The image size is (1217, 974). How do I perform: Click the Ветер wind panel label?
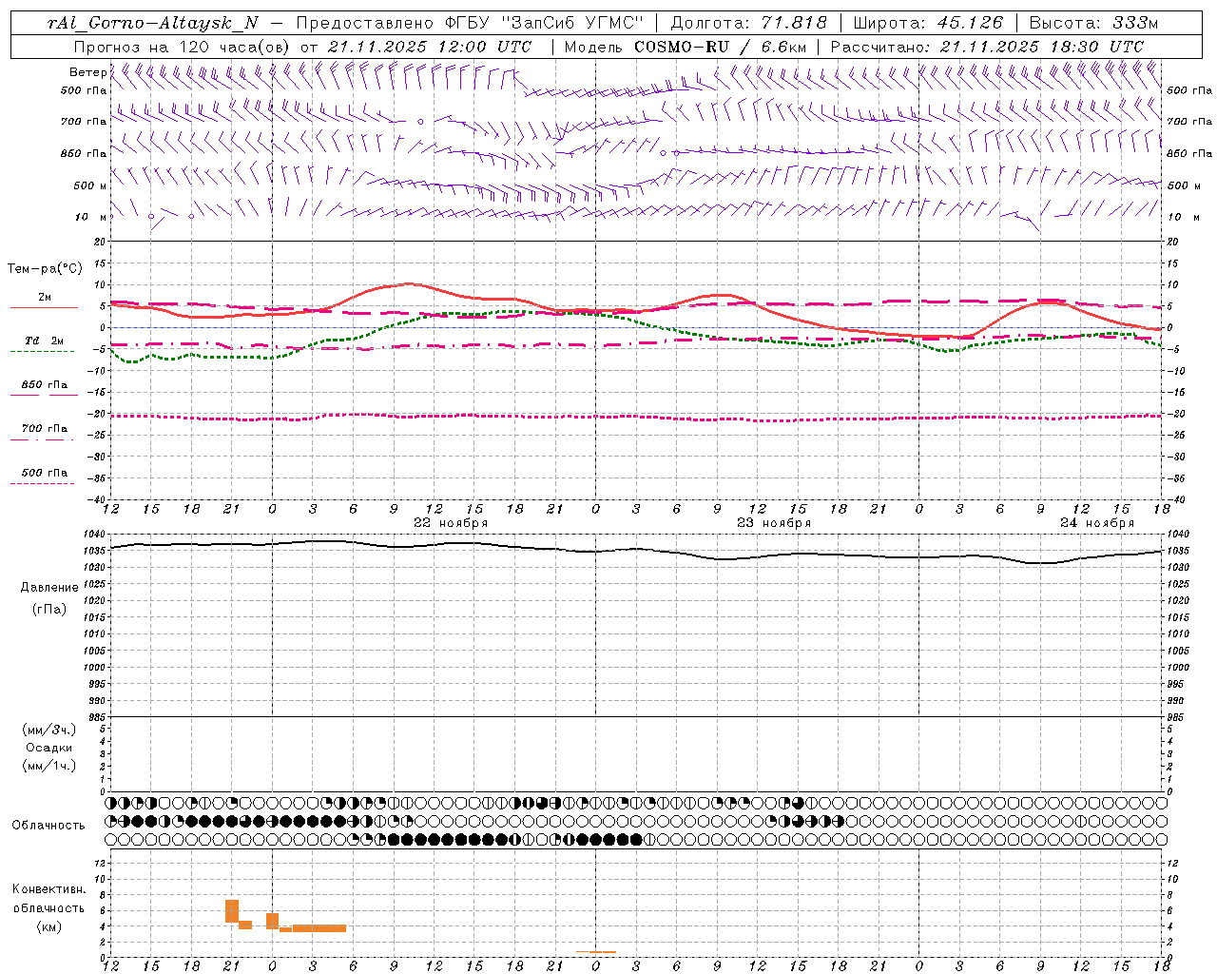(x=87, y=72)
